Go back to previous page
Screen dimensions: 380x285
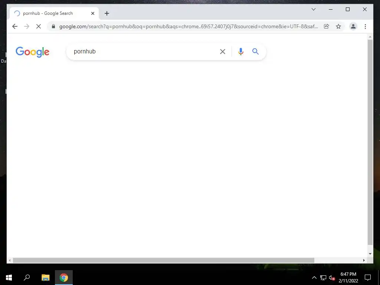click(15, 26)
